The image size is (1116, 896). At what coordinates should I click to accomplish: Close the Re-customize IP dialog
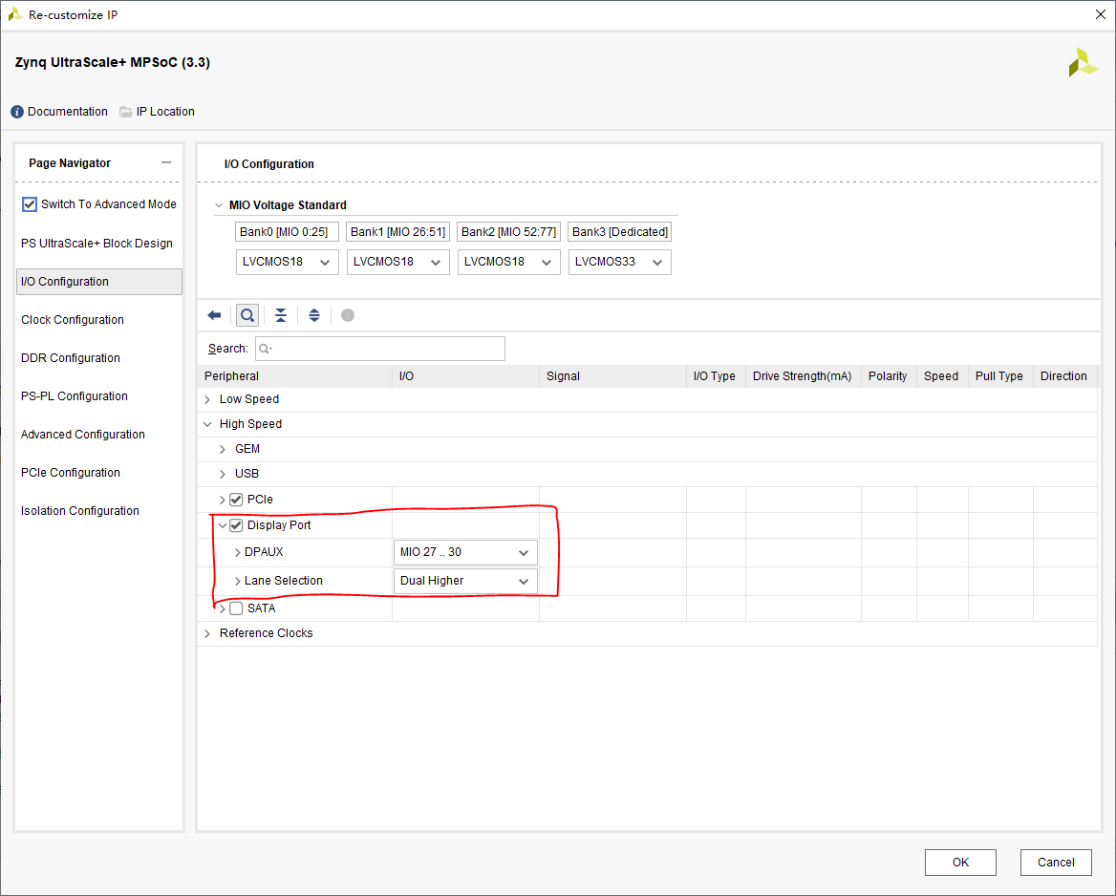click(x=1101, y=14)
